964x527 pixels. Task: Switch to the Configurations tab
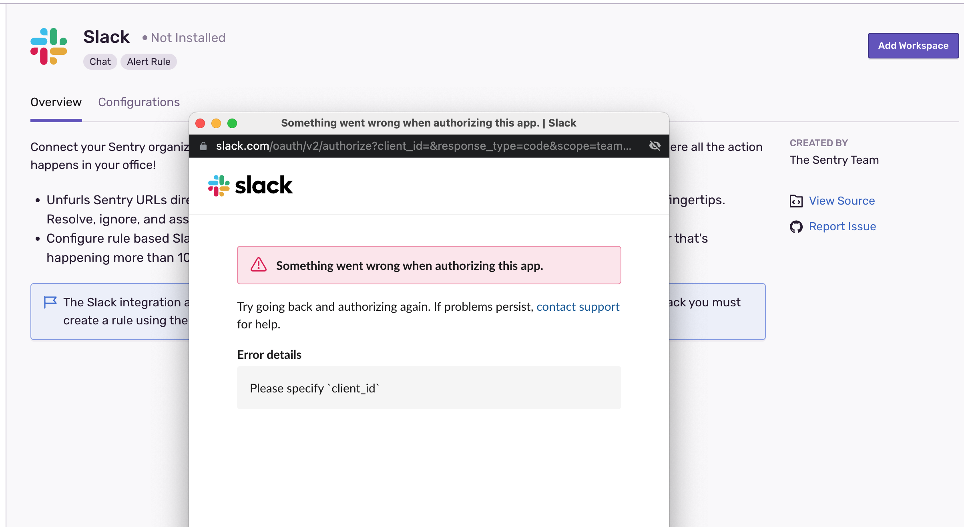point(139,103)
